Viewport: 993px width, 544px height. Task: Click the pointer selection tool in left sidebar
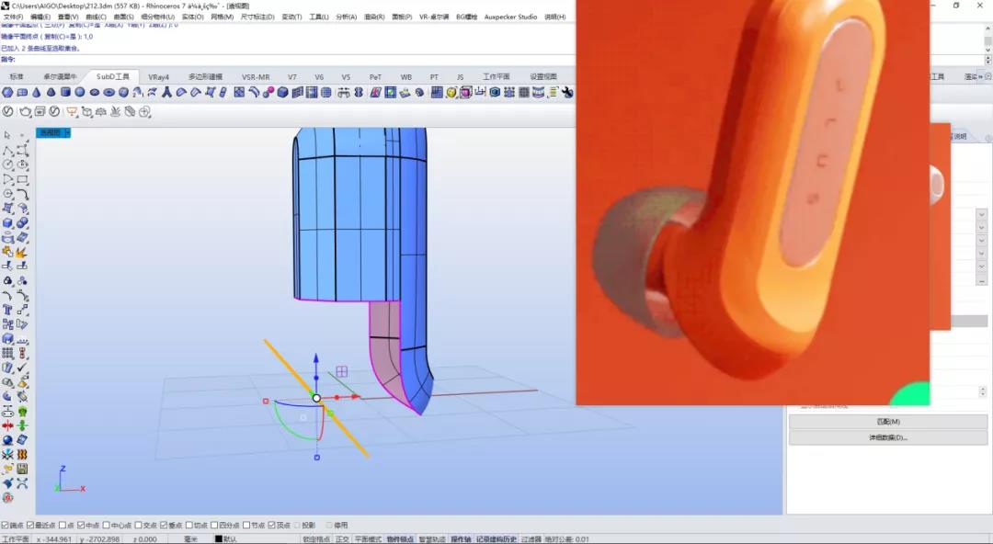point(7,135)
